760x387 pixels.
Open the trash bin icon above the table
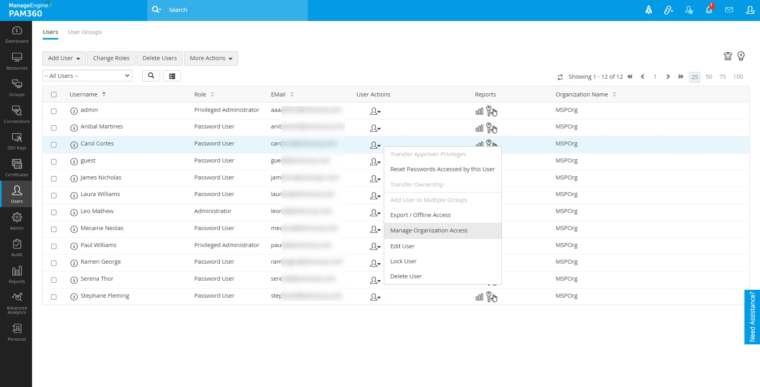728,57
